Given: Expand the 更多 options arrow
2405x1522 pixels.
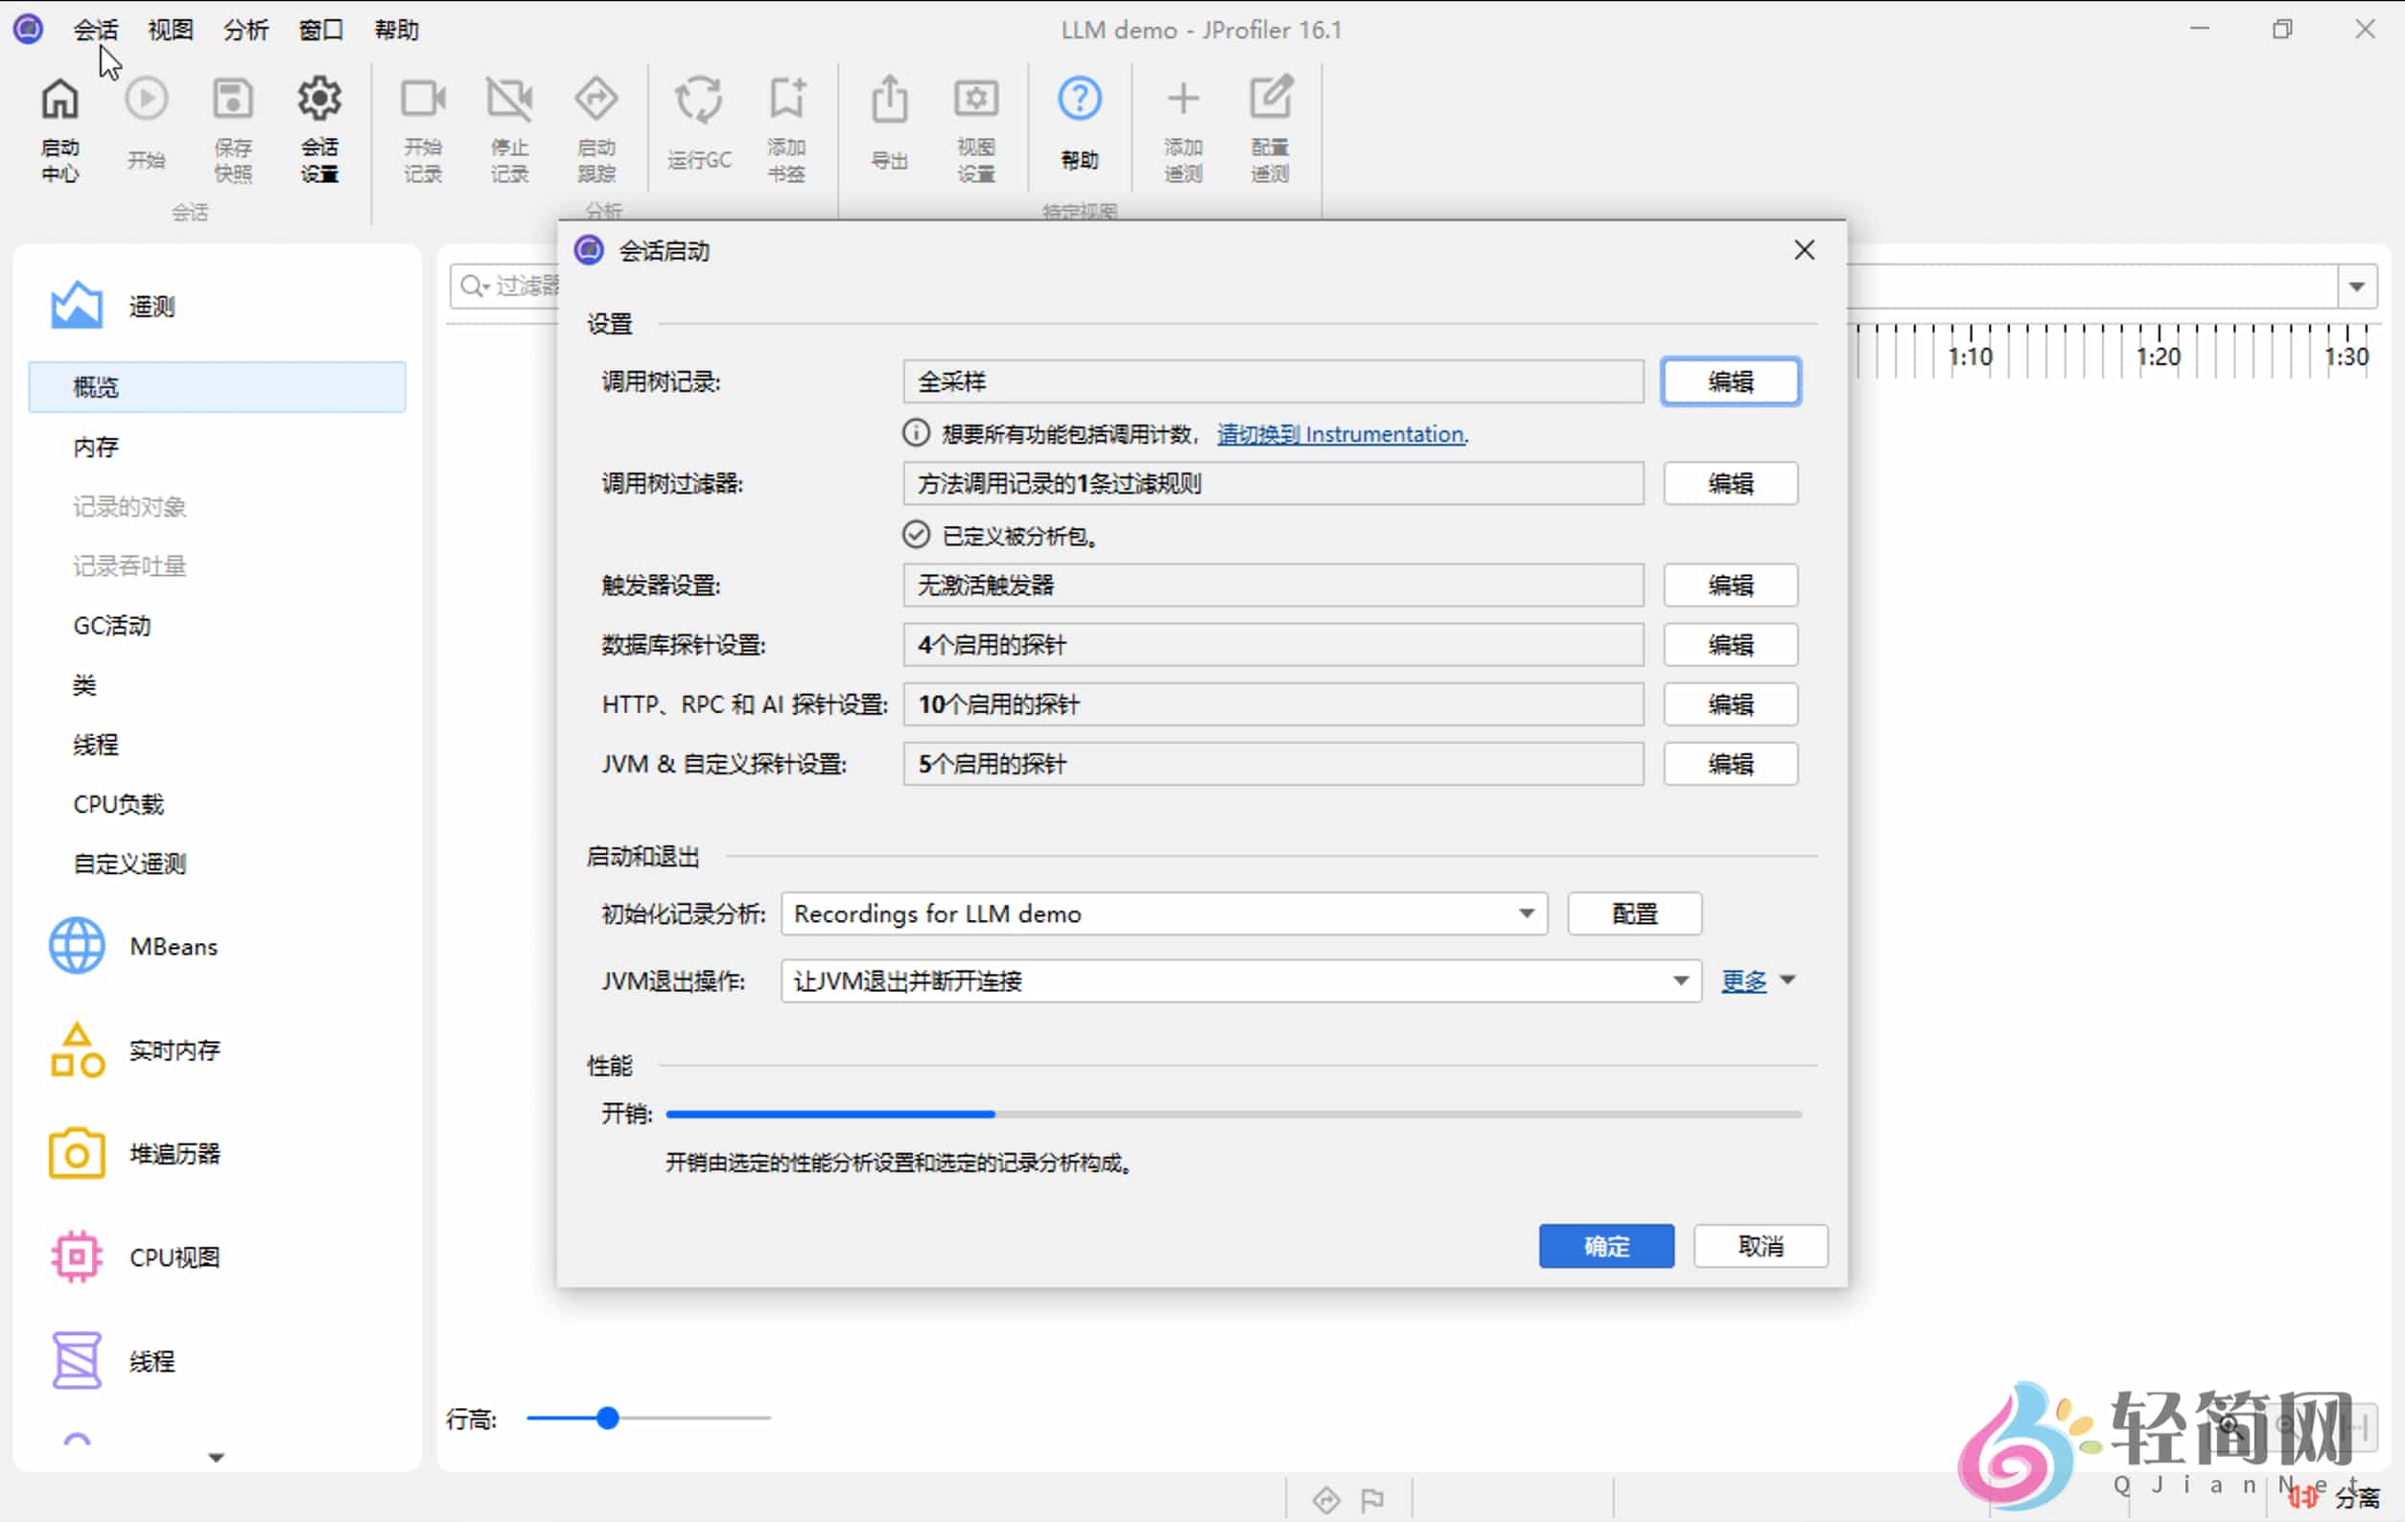Looking at the screenshot, I should pos(1787,981).
